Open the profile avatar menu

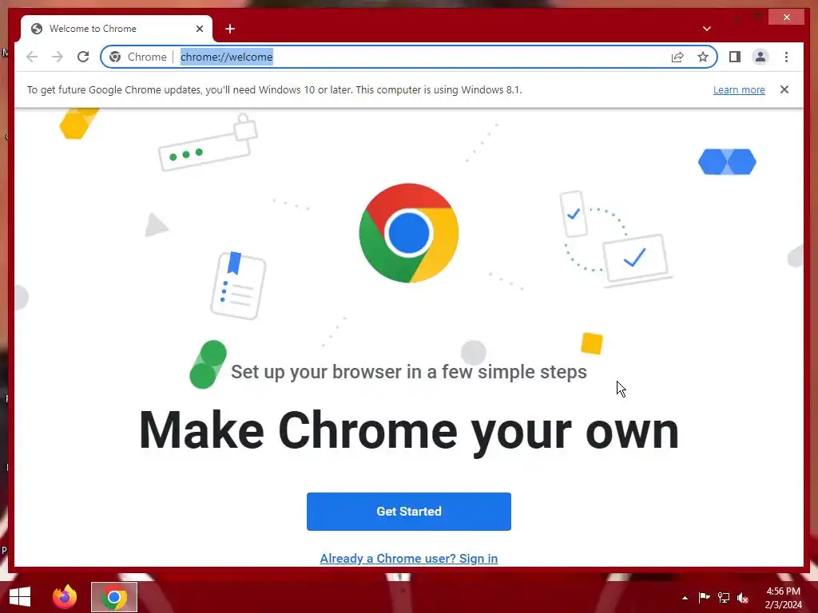point(760,57)
